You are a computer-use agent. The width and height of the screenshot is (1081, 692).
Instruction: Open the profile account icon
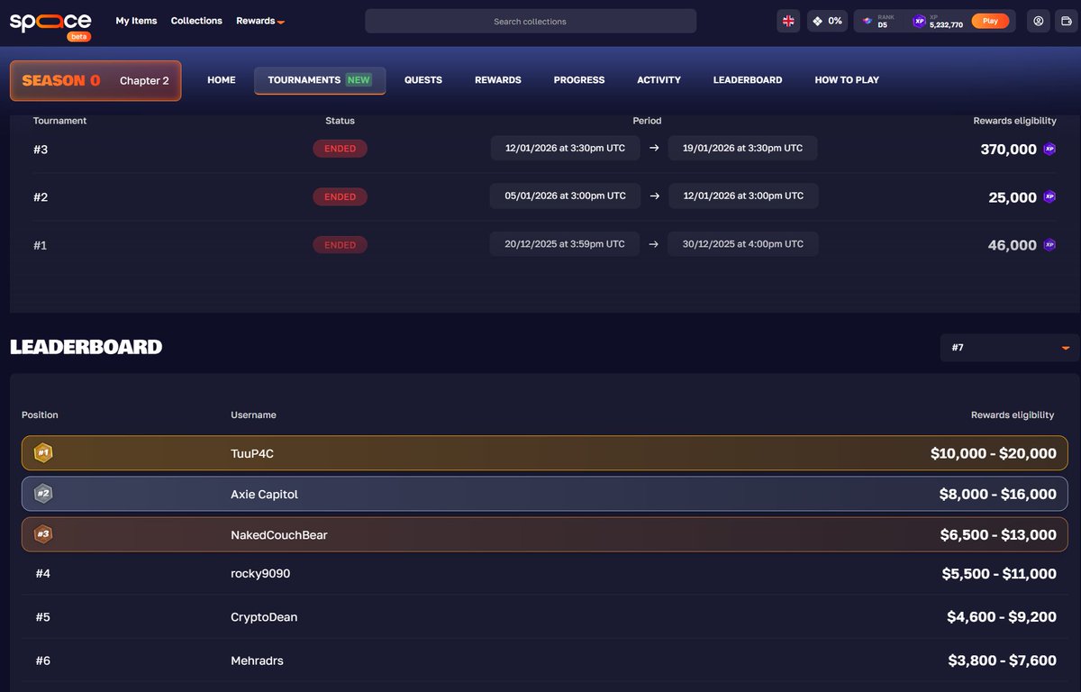point(1039,21)
